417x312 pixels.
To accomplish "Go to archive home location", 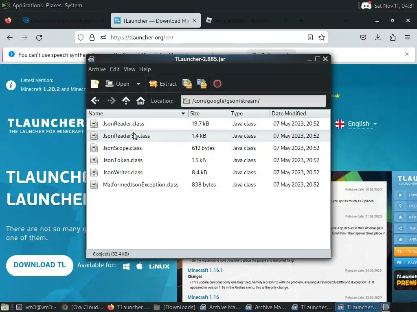I will click(140, 101).
